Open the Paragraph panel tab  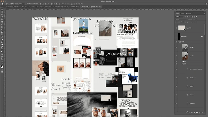(188, 14)
